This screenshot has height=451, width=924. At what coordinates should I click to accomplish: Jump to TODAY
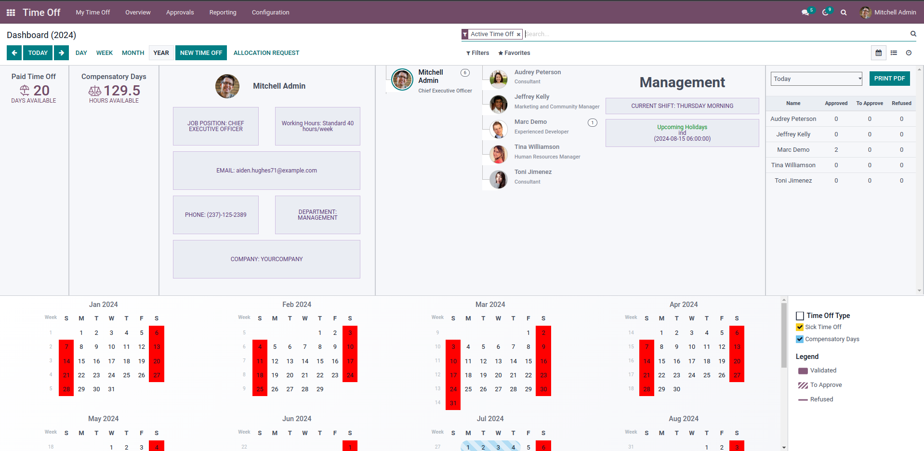point(38,53)
